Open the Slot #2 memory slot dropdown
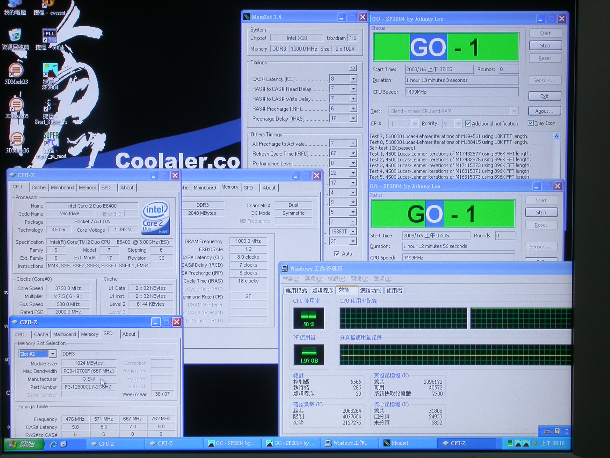Screen dimensions: 610x458 coord(52,354)
